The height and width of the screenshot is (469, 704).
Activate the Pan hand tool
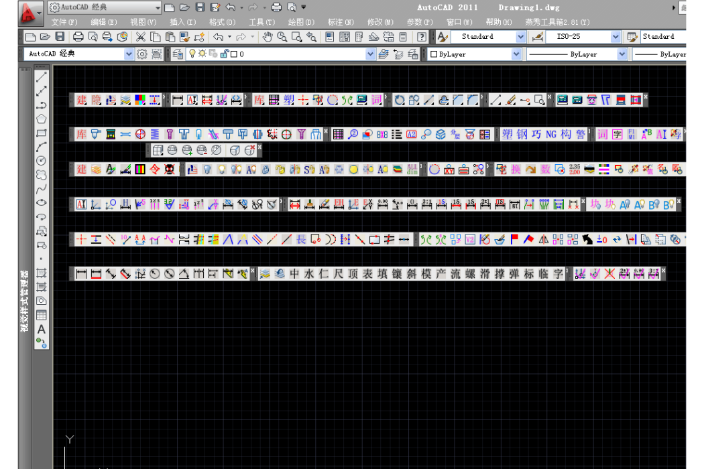tap(268, 37)
